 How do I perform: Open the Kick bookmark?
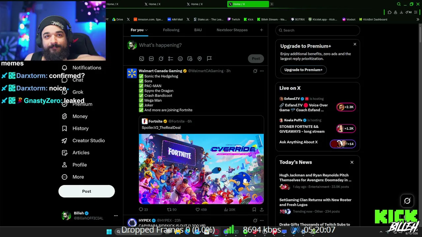[248, 19]
